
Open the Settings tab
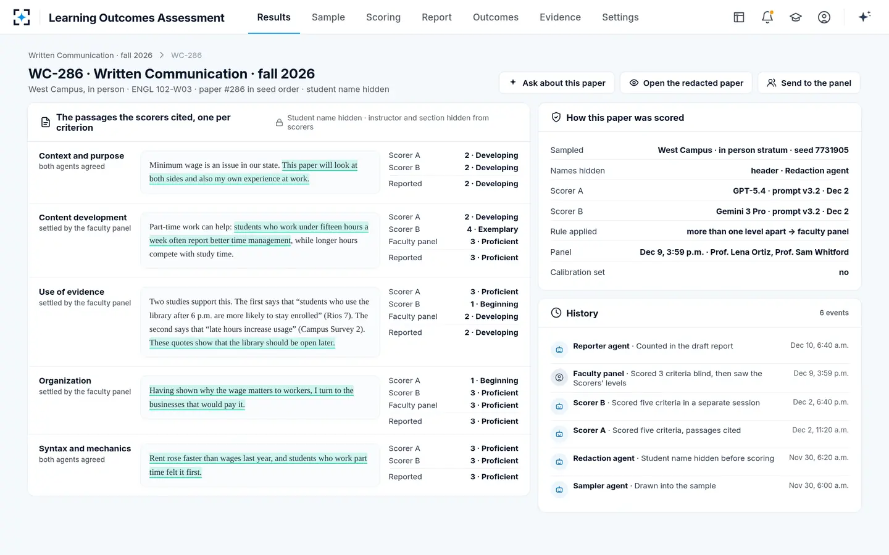(620, 17)
